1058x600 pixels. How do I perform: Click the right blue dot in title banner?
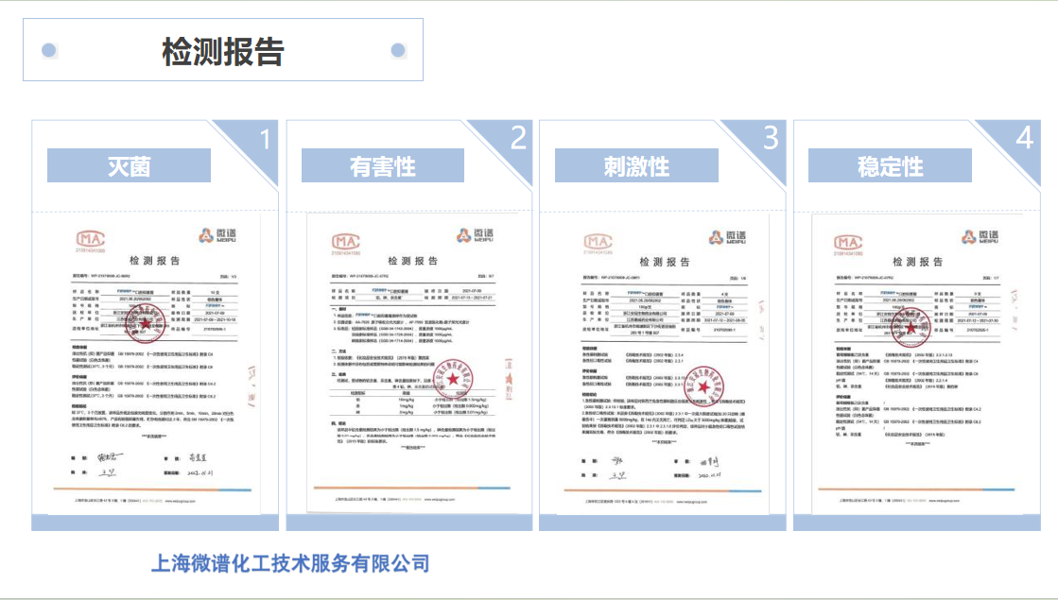coord(398,50)
